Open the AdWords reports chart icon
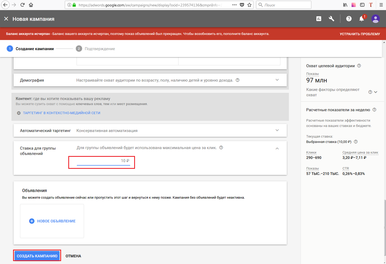386x264 pixels. 319,19
